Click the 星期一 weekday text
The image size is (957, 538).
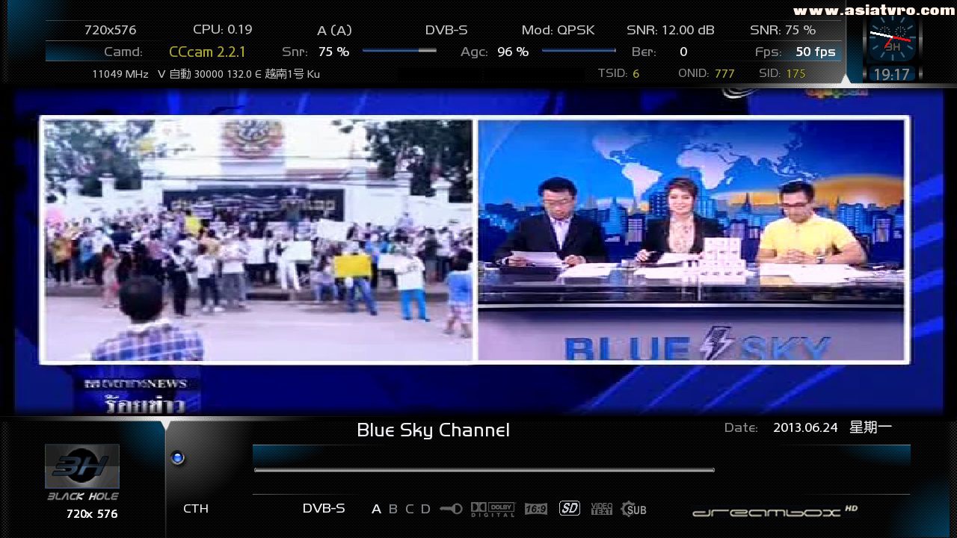[x=870, y=427]
